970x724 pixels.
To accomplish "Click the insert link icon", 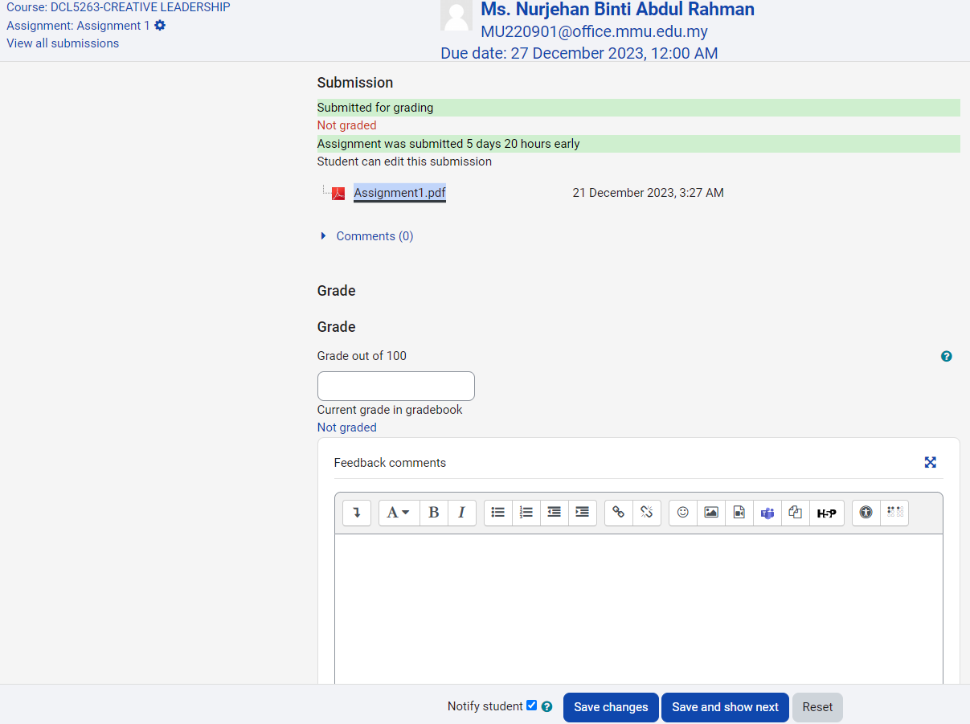I will coord(618,513).
